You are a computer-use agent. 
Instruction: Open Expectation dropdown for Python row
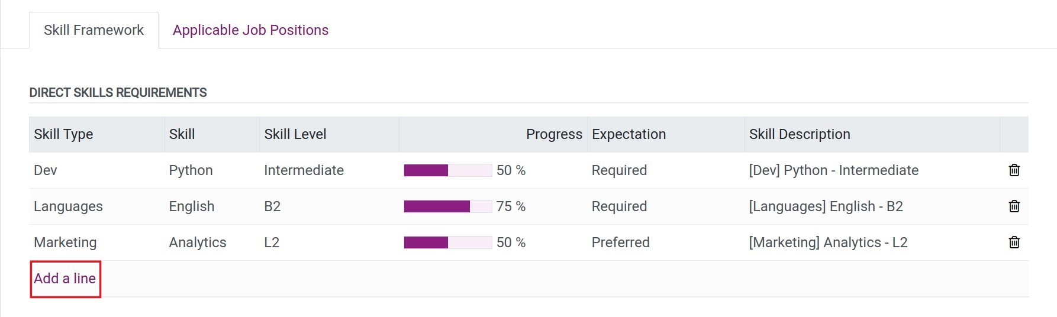click(x=619, y=170)
